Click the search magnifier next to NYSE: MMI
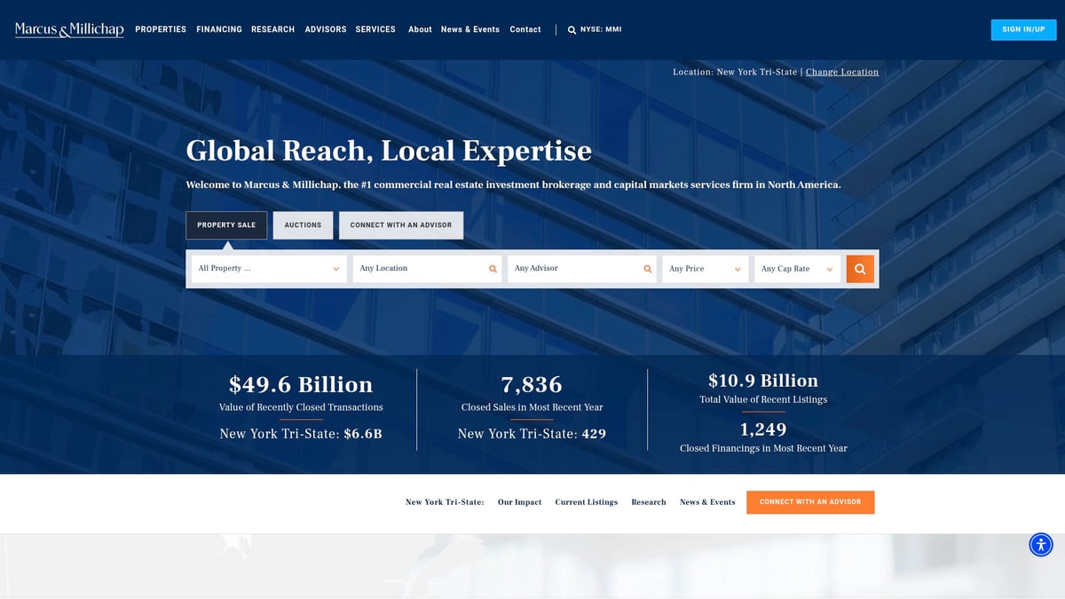Screen dimensions: 1065x599 (x=571, y=28)
